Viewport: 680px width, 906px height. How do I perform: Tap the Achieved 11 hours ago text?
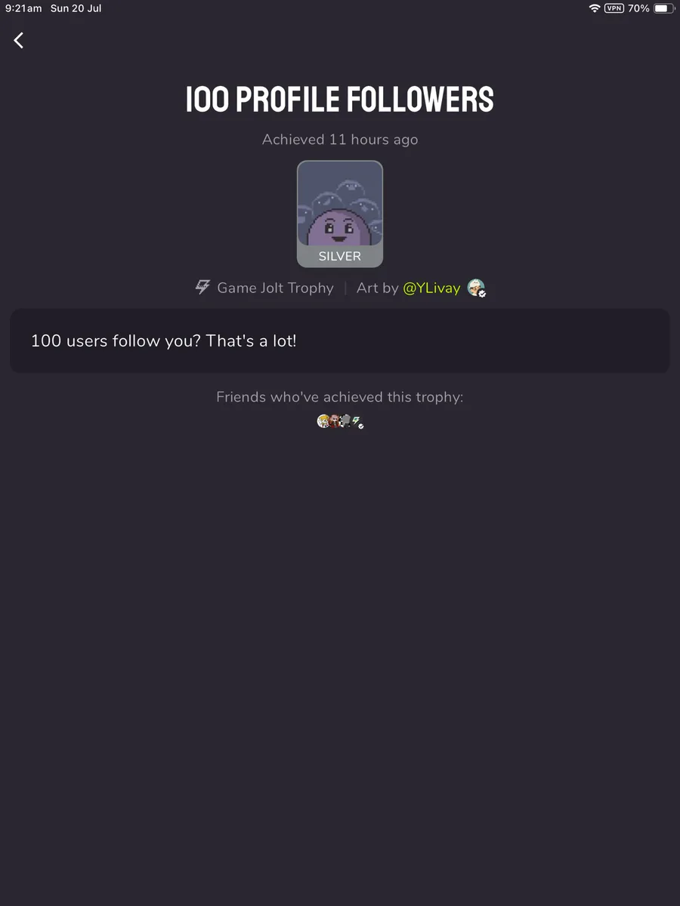click(340, 140)
